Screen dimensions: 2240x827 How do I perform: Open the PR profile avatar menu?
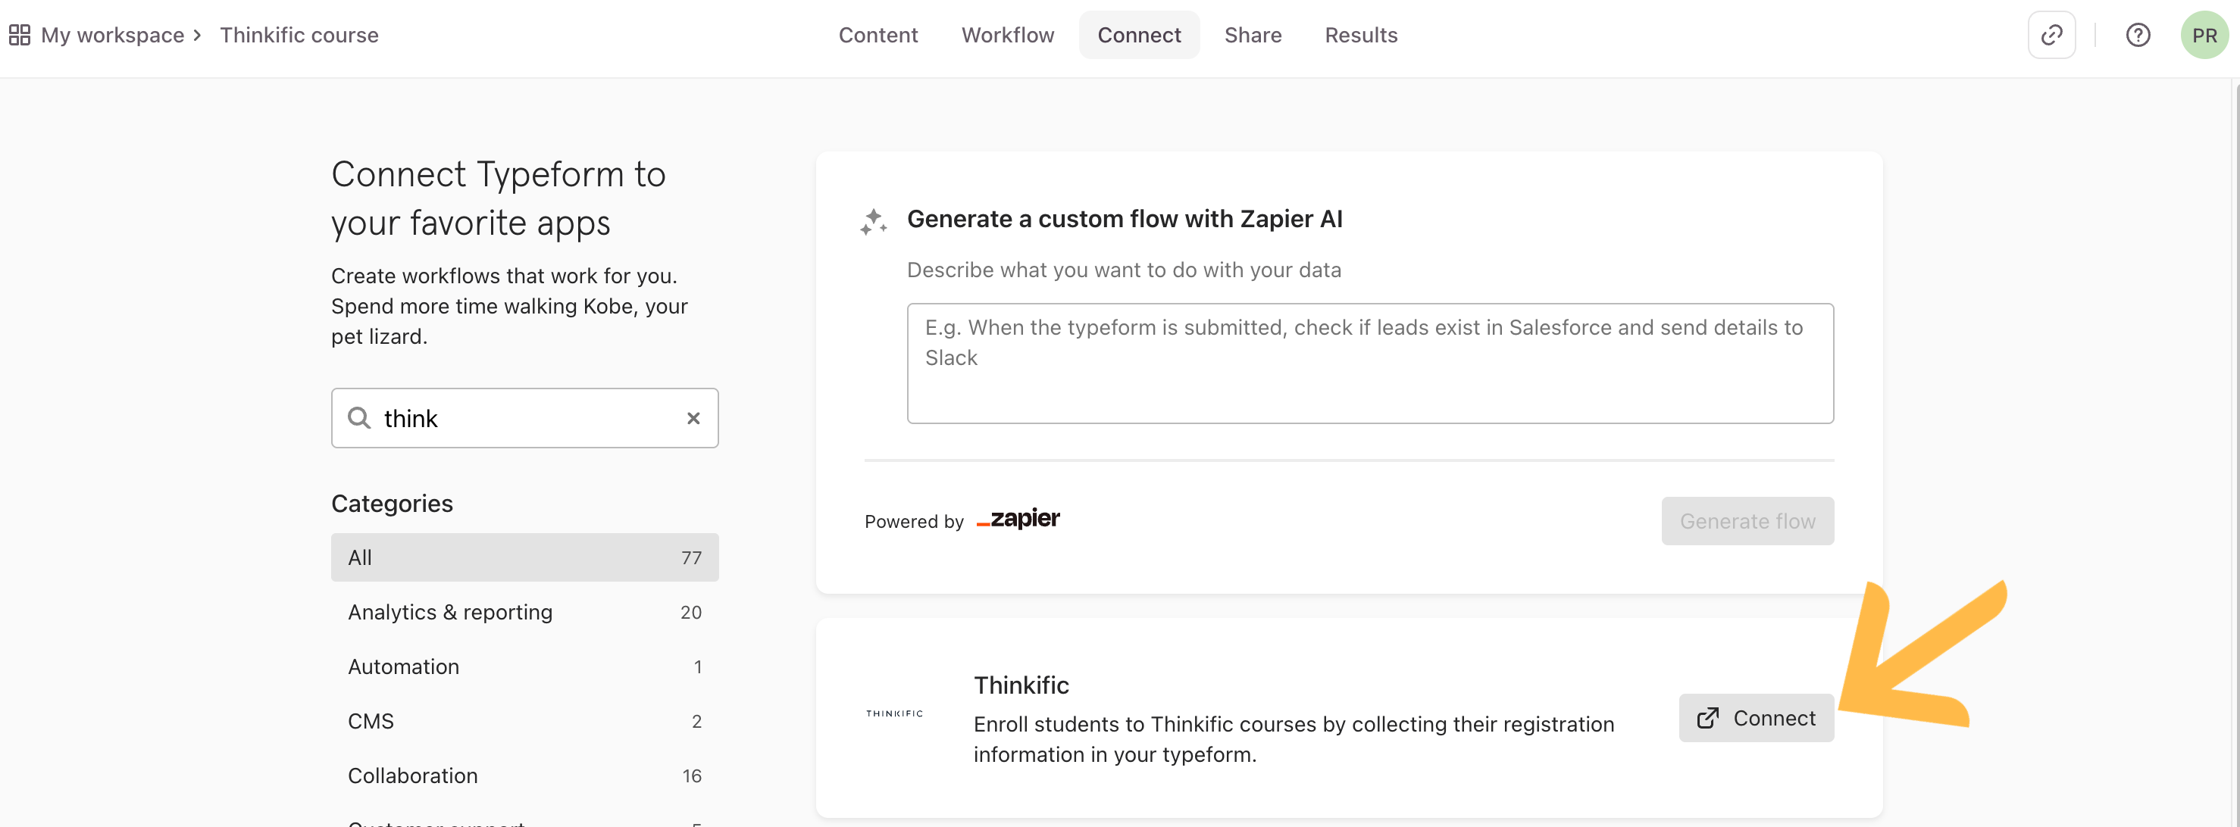coord(2204,35)
